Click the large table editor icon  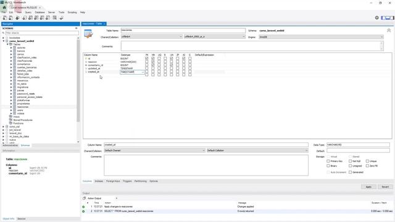click(88, 34)
